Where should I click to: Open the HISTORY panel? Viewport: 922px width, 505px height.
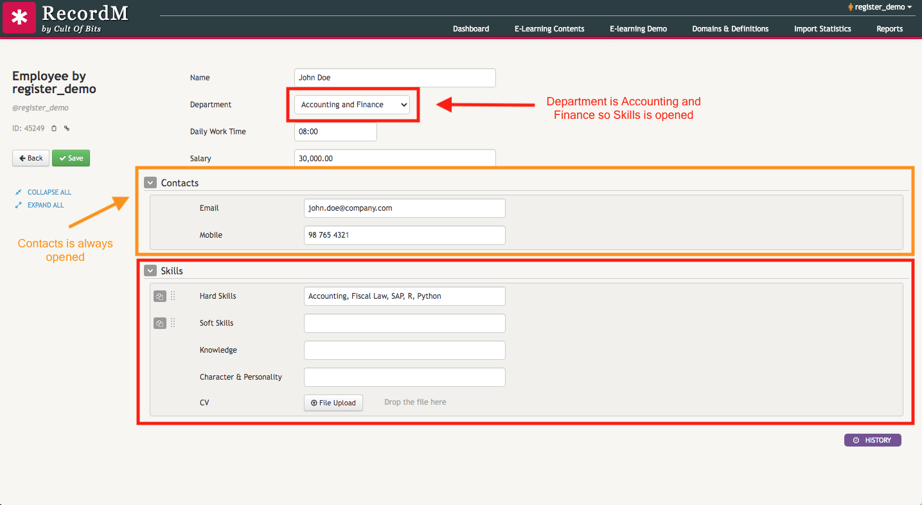[x=873, y=439]
